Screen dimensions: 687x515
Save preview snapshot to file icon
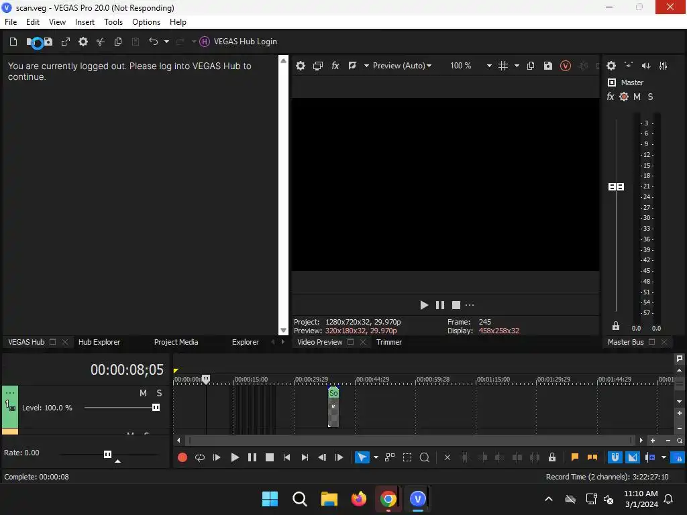[x=548, y=66]
